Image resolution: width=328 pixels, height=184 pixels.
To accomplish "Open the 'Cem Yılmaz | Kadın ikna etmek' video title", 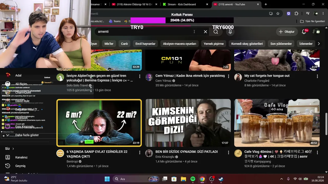I will (190, 76).
